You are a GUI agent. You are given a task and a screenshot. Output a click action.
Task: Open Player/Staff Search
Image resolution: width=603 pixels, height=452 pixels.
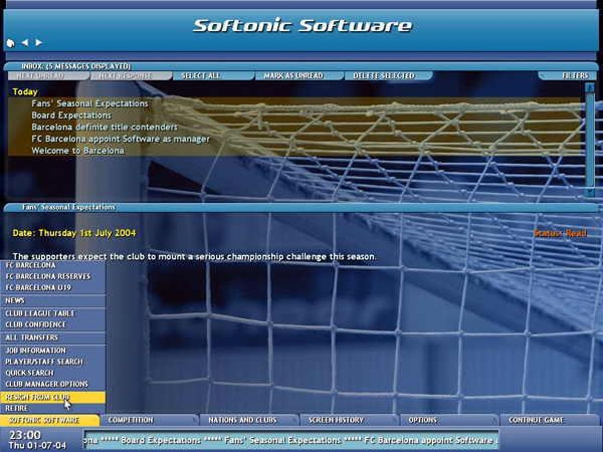53,362
